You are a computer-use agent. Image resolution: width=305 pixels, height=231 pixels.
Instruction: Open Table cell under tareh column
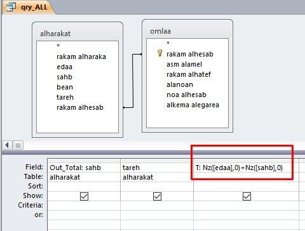157,177
